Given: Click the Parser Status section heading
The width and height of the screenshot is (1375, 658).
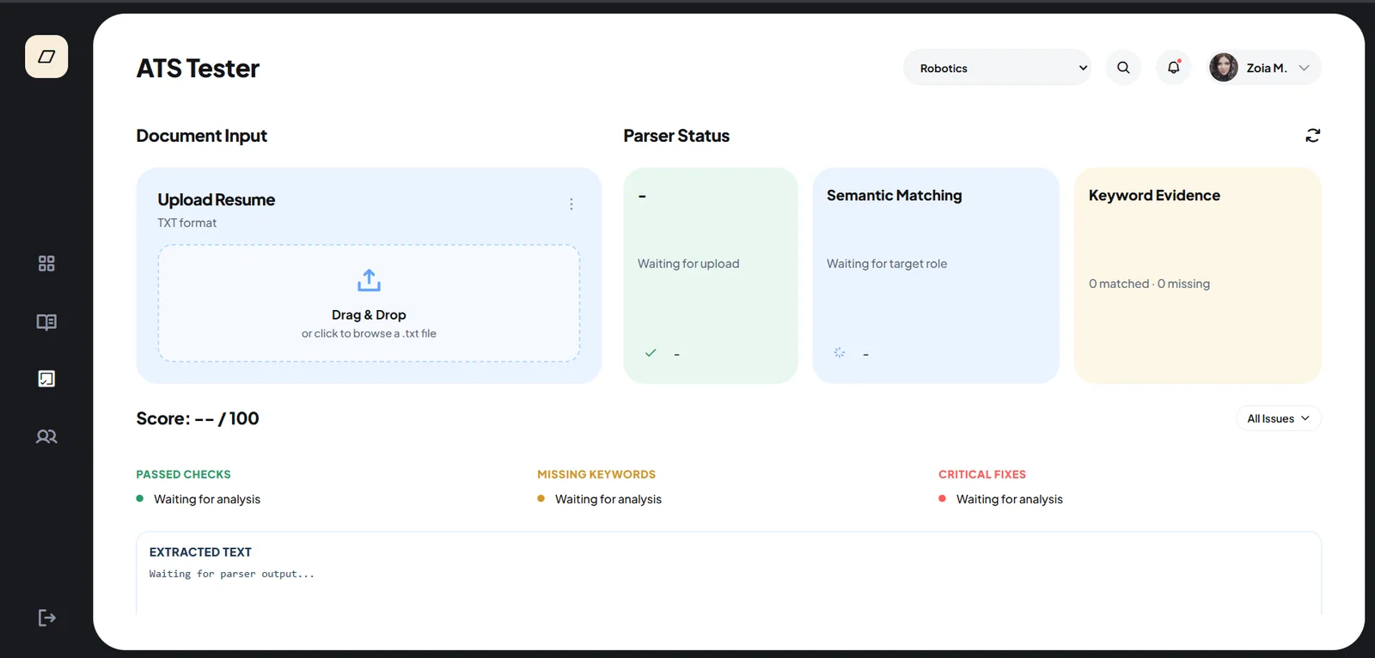Looking at the screenshot, I should click(x=676, y=136).
